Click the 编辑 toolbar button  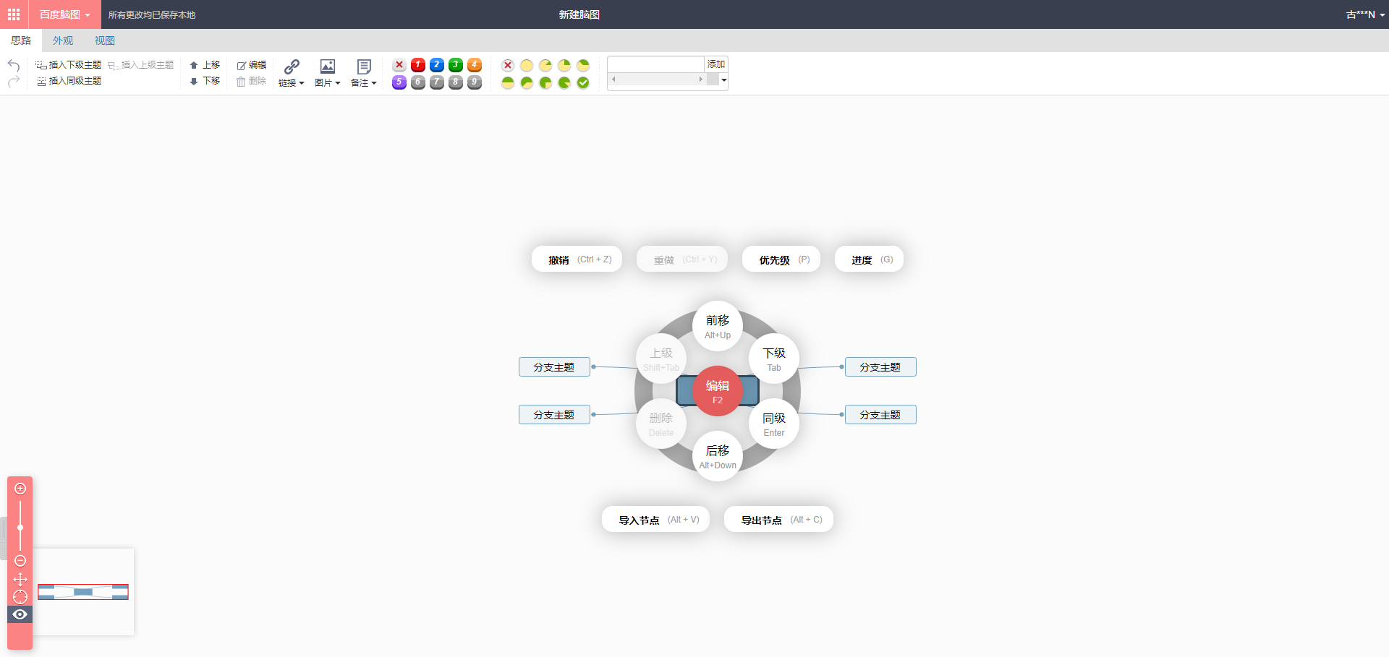(x=252, y=65)
